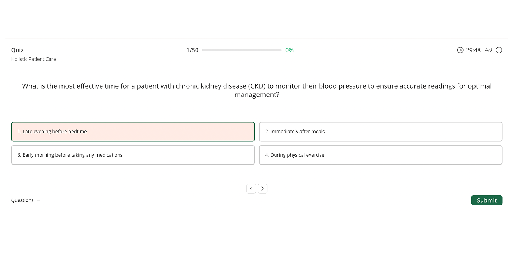514x257 pixels.
Task: Choose option 'Immediately after meals'
Action: coord(381,132)
